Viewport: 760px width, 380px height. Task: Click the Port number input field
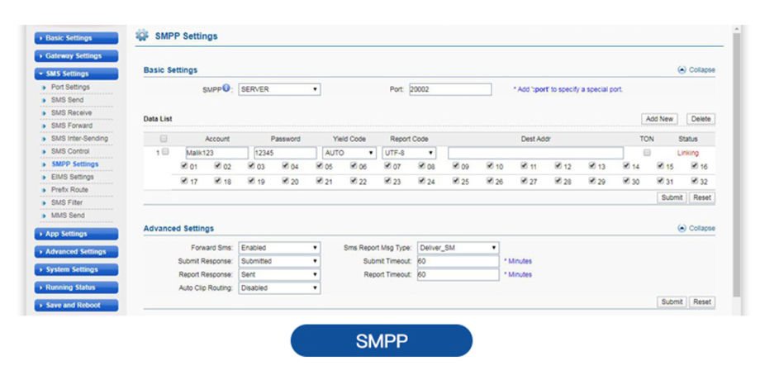point(449,89)
